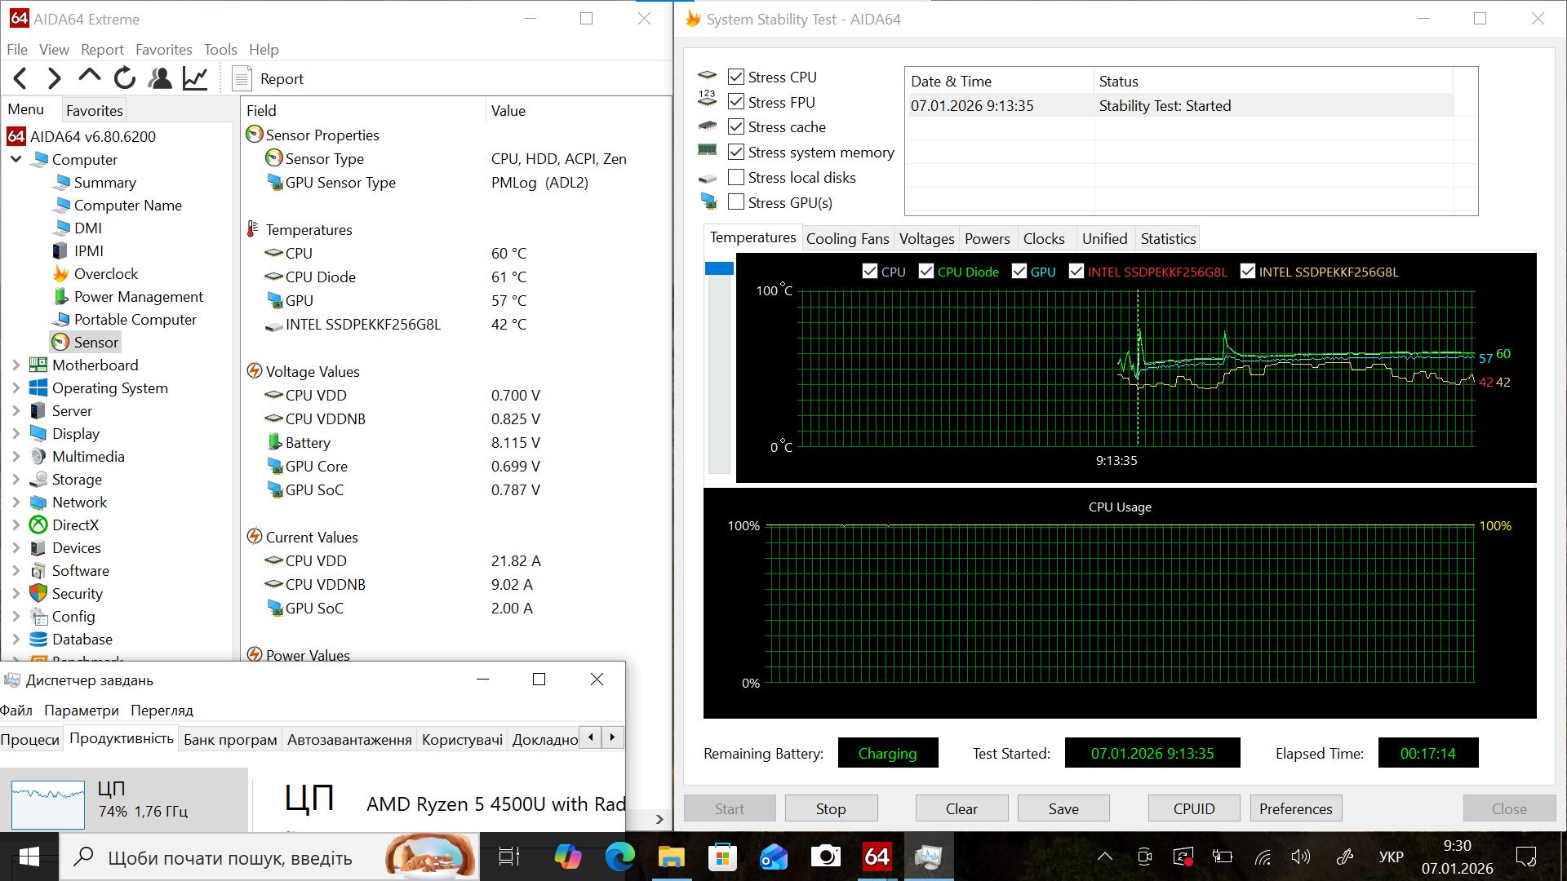Select the ЦП performance thumbnail graph

(48, 804)
